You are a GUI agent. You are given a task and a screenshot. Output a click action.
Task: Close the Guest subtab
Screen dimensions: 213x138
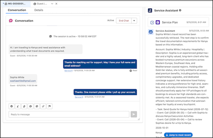tap(56, 4)
